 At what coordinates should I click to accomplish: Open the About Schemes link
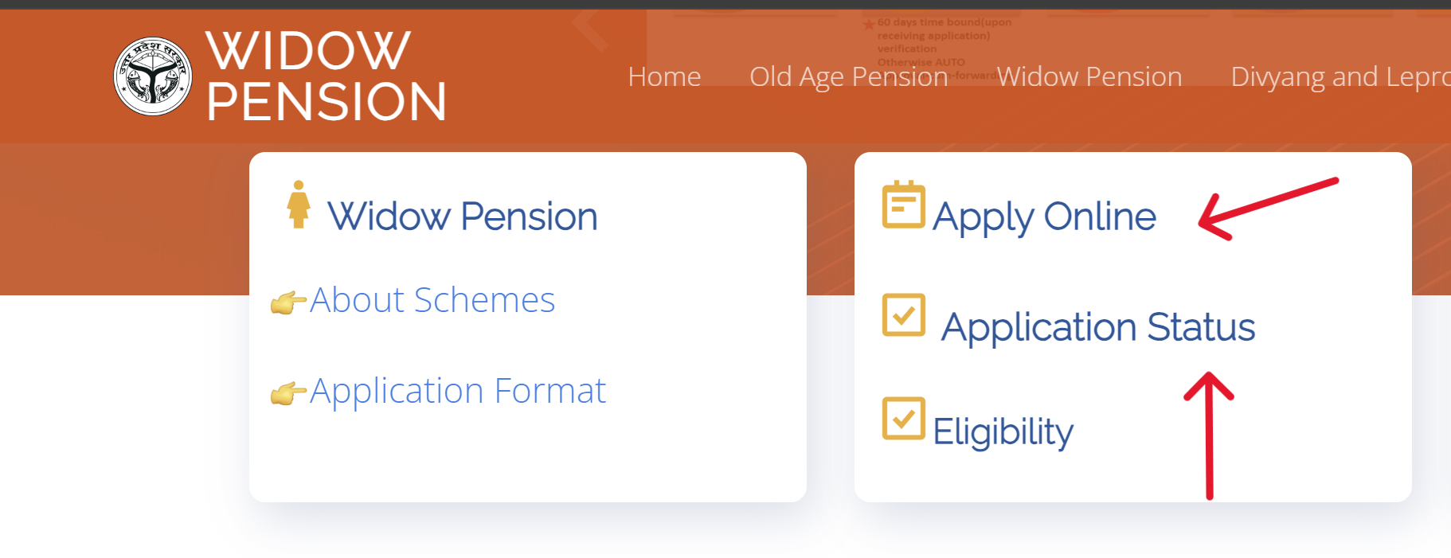tap(432, 300)
